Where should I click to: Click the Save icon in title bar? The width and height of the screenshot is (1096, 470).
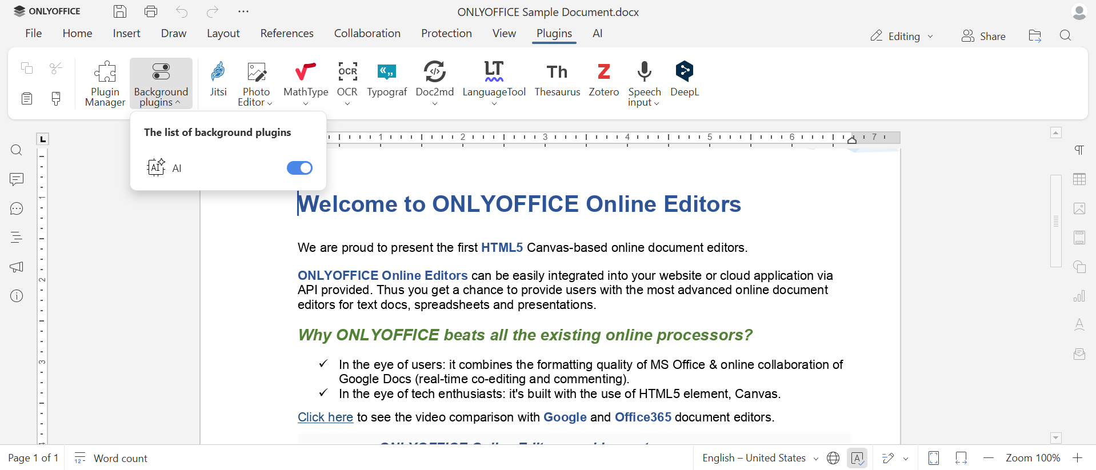[x=120, y=11]
